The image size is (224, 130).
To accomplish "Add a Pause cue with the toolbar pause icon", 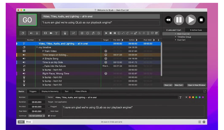I will 115,33.
